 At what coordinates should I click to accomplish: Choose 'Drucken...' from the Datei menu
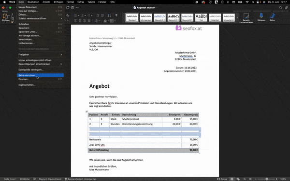tap(40, 79)
